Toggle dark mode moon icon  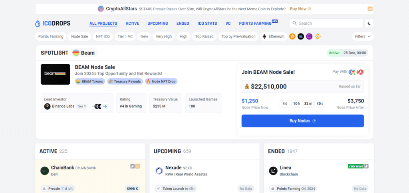(x=369, y=23)
